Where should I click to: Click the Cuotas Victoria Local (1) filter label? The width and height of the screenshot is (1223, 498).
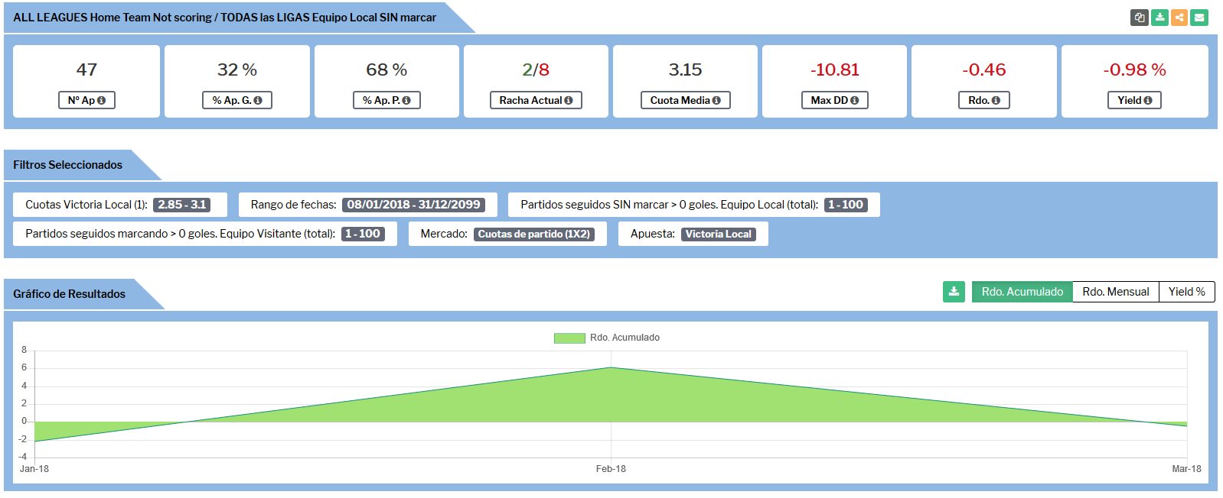[86, 205]
